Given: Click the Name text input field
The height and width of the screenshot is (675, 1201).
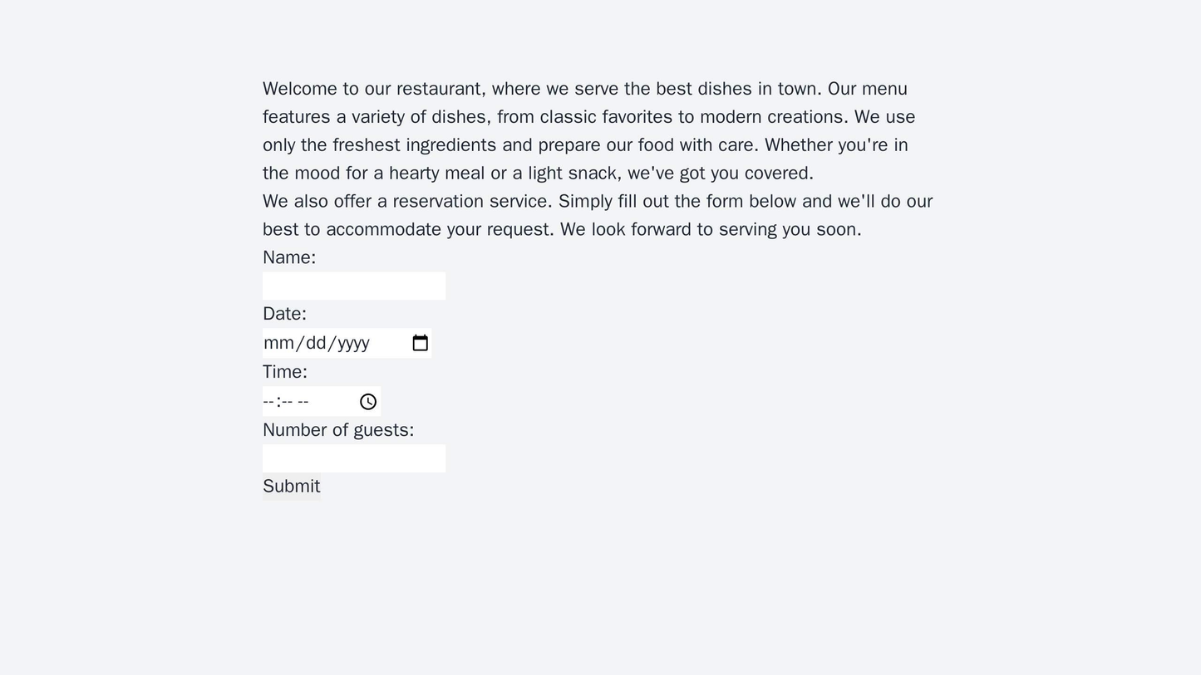Looking at the screenshot, I should [x=353, y=286].
